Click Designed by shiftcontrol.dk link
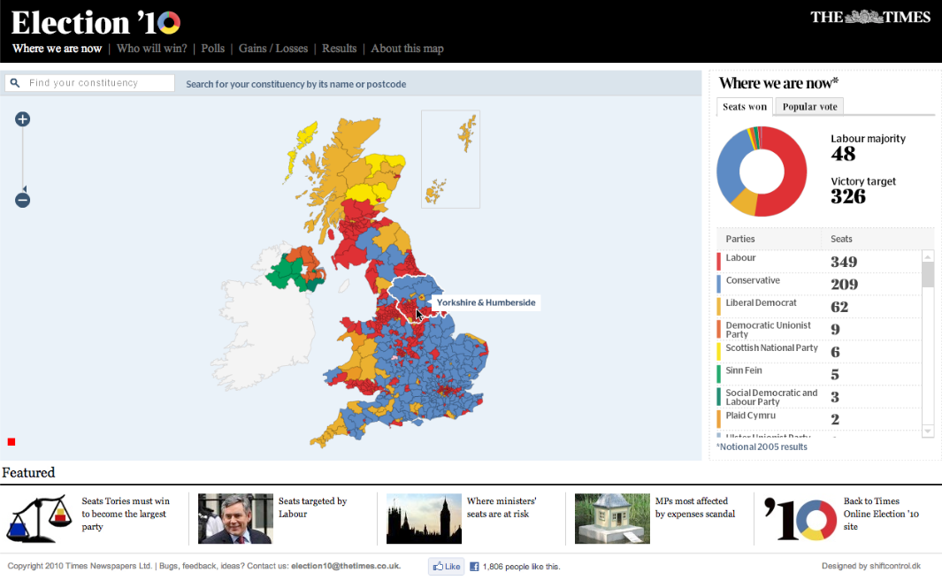The image size is (942, 580). (871, 566)
